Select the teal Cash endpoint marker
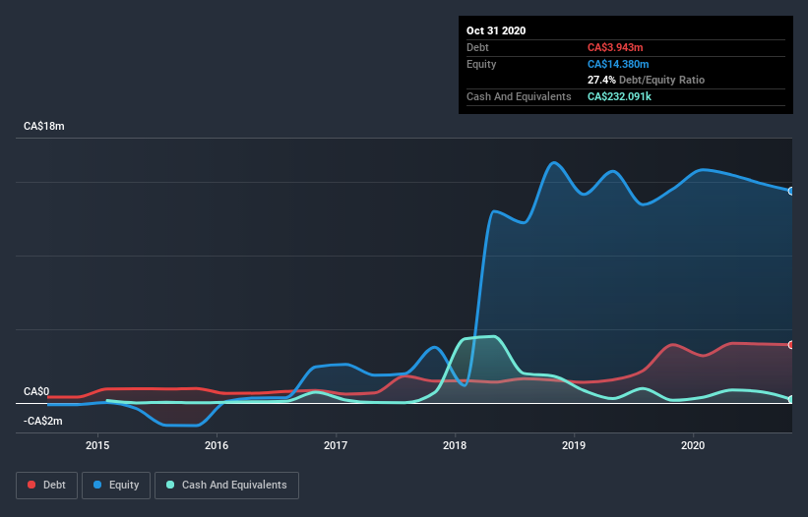 coord(791,399)
